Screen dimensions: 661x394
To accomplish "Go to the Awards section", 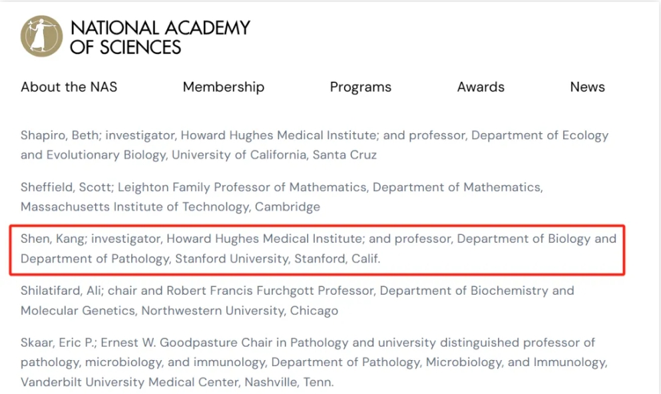I will 481,87.
